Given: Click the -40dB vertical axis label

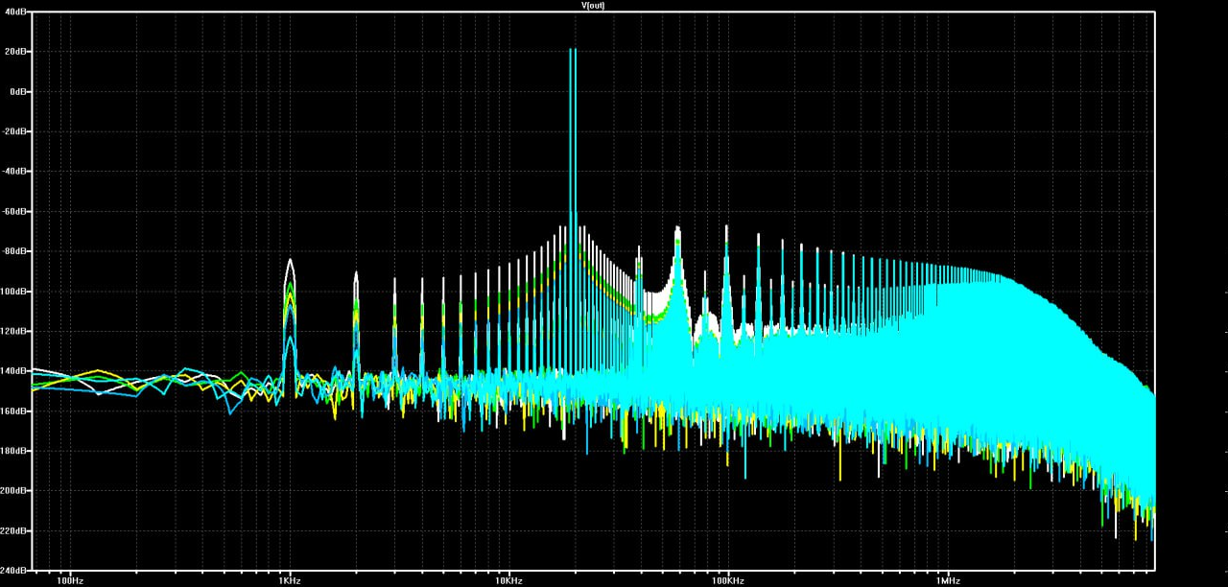Looking at the screenshot, I should [14, 171].
